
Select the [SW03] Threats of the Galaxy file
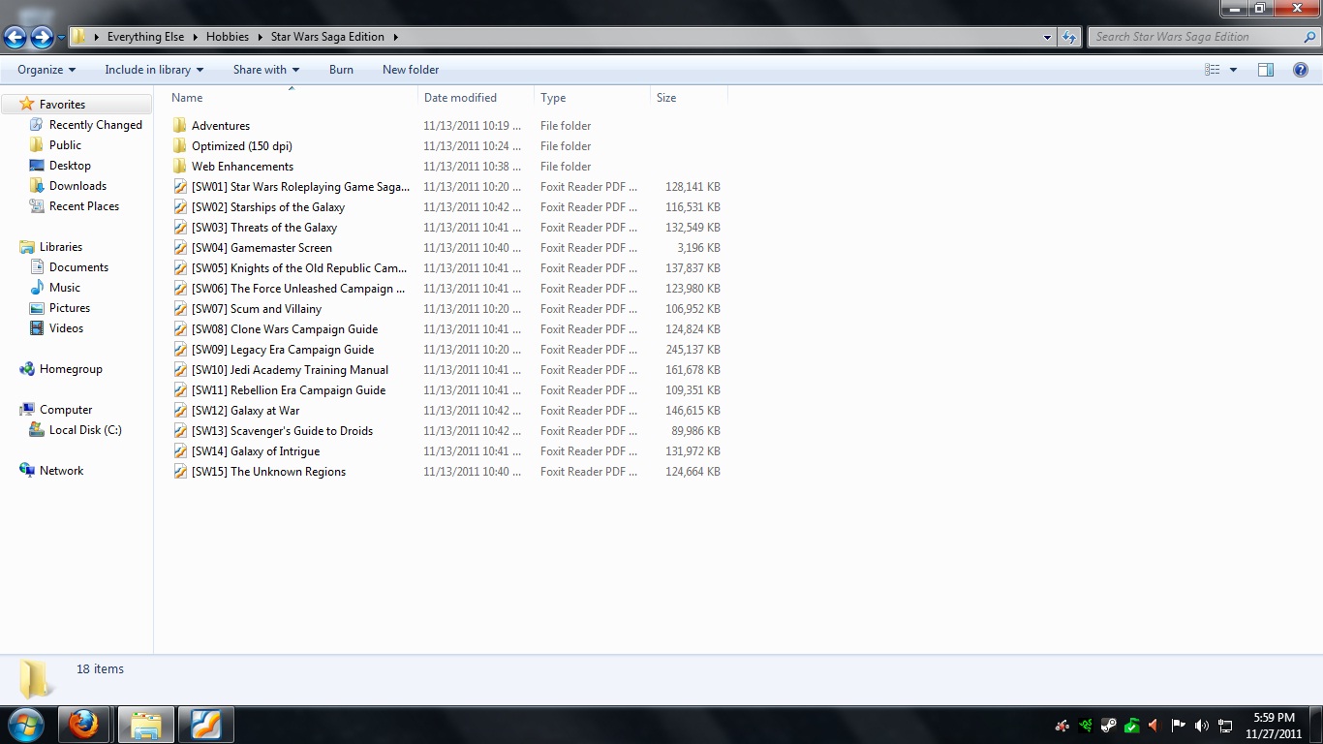click(264, 228)
